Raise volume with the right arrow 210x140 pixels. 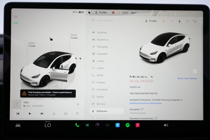pos(175,125)
